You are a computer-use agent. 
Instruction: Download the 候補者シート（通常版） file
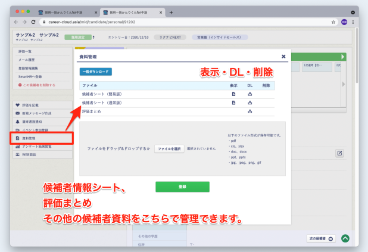tap(250, 102)
